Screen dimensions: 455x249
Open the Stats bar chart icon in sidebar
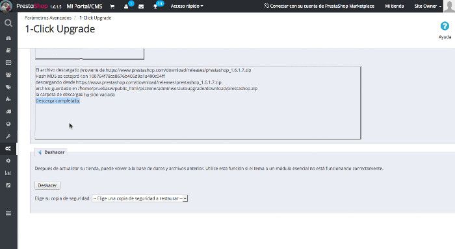(x=8, y=173)
